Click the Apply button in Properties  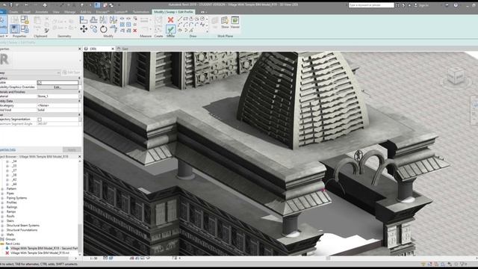click(x=72, y=149)
